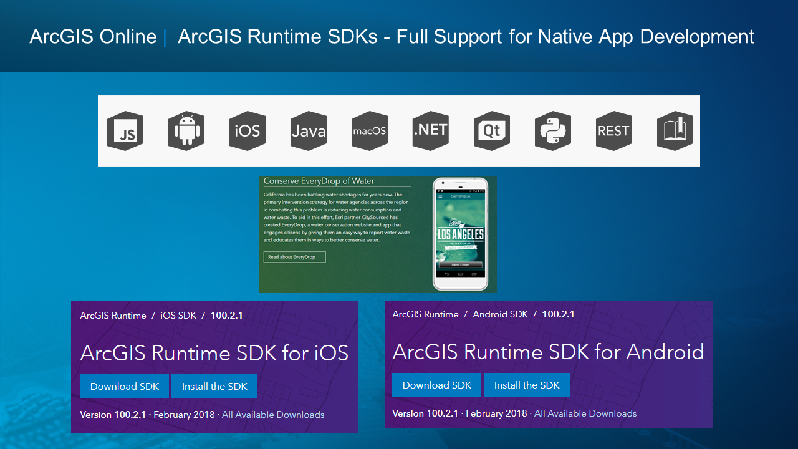Click ArcGIS Runtime SDK for iOS heading
Screen dimensions: 798x449
pyautogui.click(x=214, y=353)
